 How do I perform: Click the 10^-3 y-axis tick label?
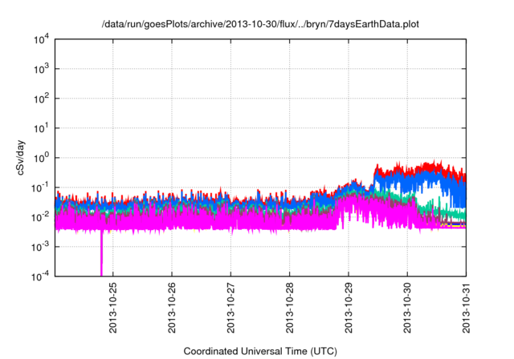tap(41, 247)
